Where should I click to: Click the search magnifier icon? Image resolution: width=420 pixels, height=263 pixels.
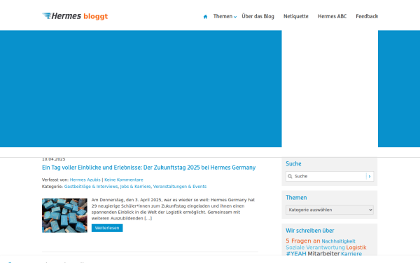pyautogui.click(x=290, y=176)
